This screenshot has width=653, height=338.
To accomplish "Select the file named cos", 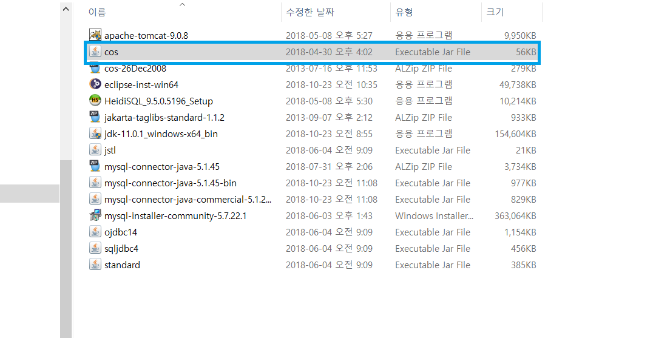I will pos(111,52).
